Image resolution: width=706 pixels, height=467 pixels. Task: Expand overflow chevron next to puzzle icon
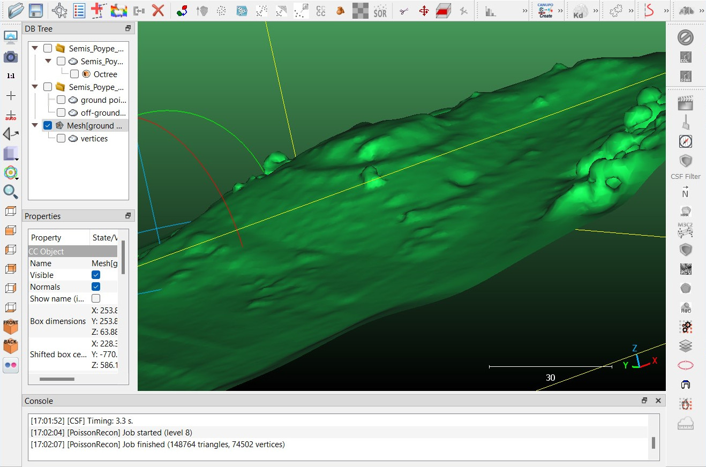click(x=631, y=11)
